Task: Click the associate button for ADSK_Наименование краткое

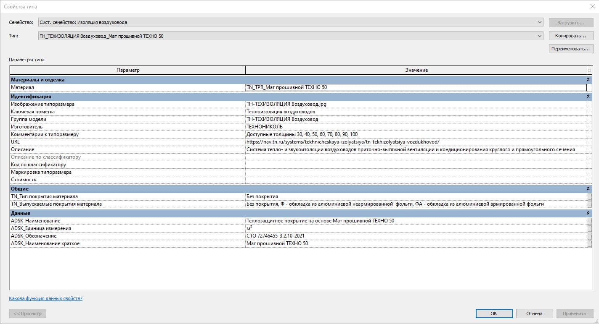Action: [x=589, y=243]
